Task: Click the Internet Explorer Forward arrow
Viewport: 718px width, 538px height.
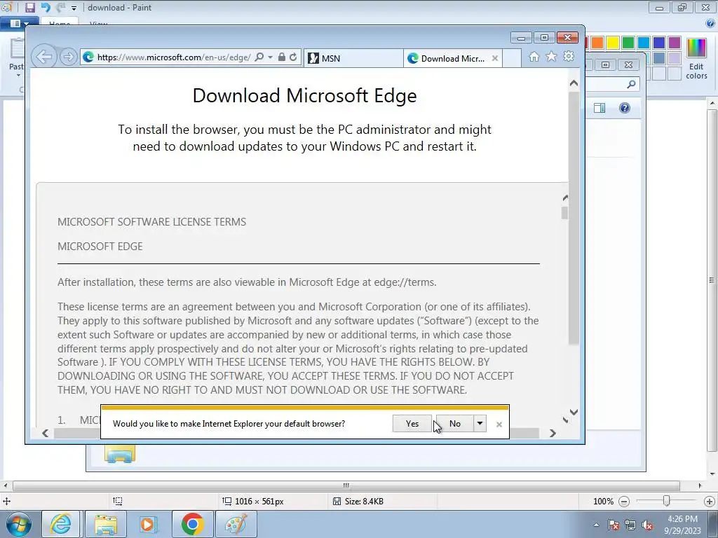Action: pos(68,57)
